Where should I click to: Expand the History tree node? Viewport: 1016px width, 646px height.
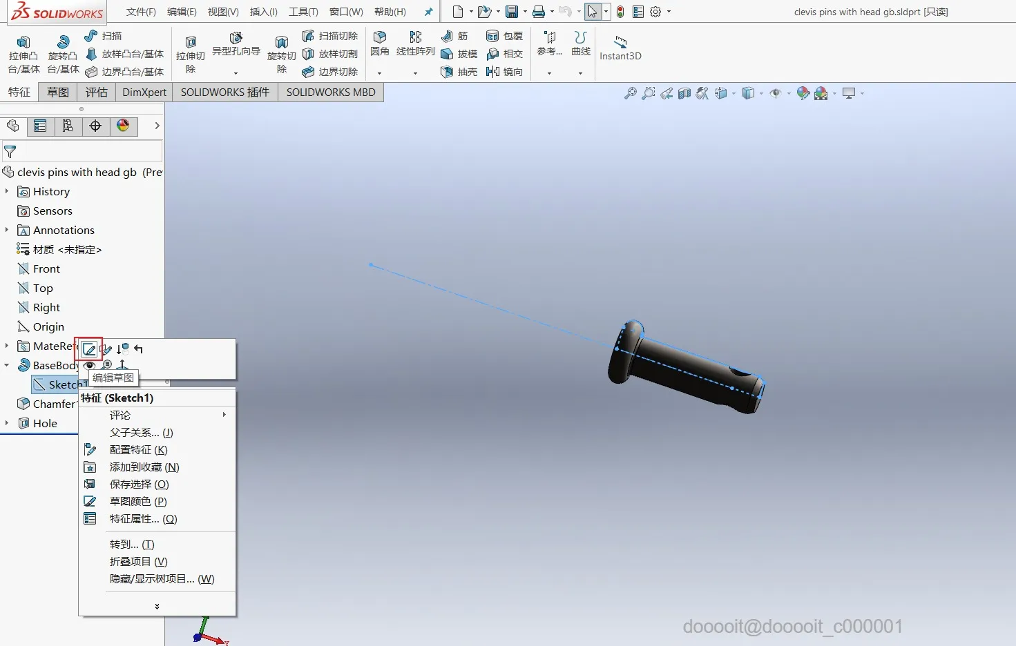click(7, 191)
